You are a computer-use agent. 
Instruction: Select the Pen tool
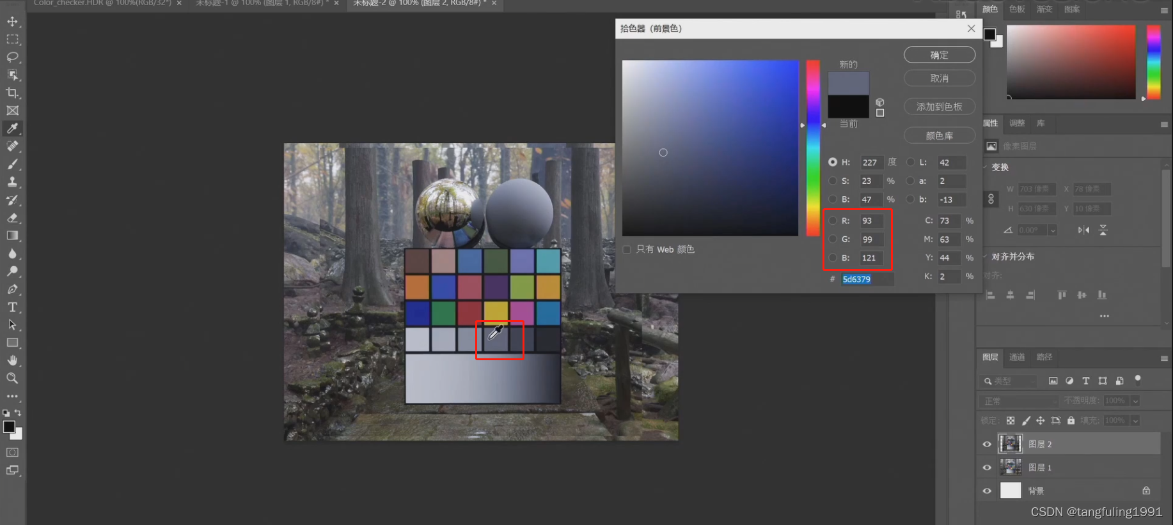click(12, 289)
